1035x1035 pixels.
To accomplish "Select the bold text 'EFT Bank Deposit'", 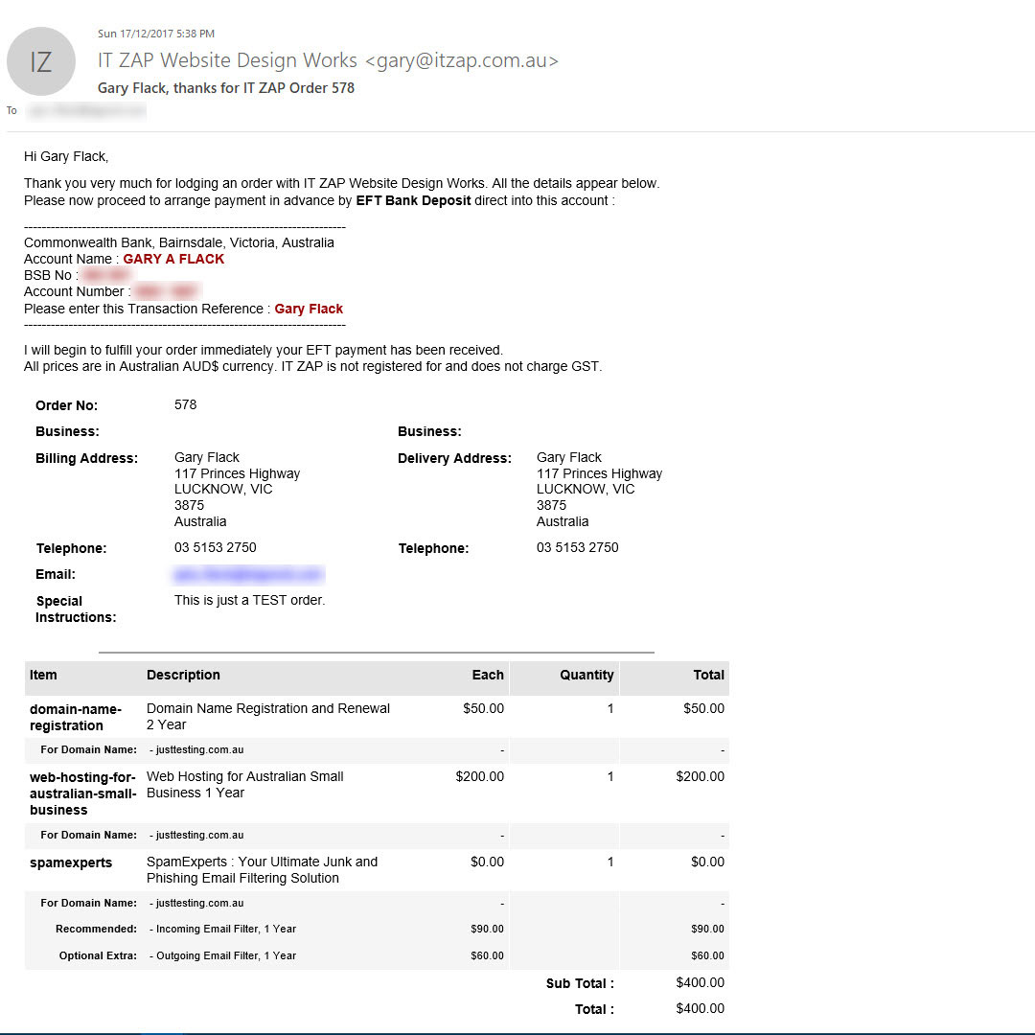I will coord(413,200).
